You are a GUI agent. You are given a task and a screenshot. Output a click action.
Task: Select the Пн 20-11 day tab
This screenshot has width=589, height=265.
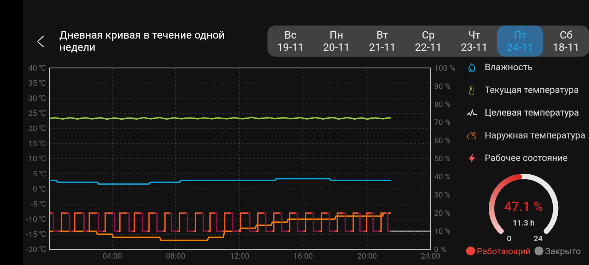(x=336, y=41)
